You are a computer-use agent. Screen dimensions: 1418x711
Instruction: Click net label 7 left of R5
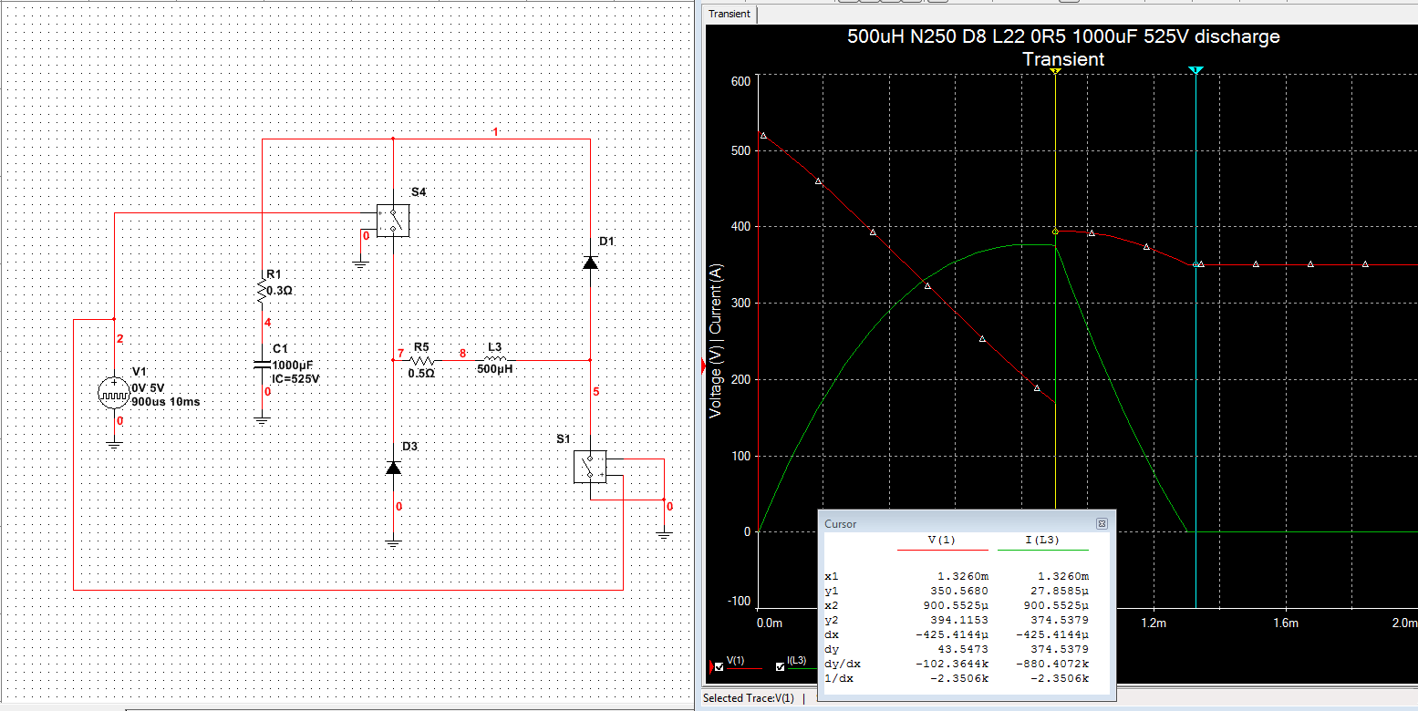pos(399,354)
